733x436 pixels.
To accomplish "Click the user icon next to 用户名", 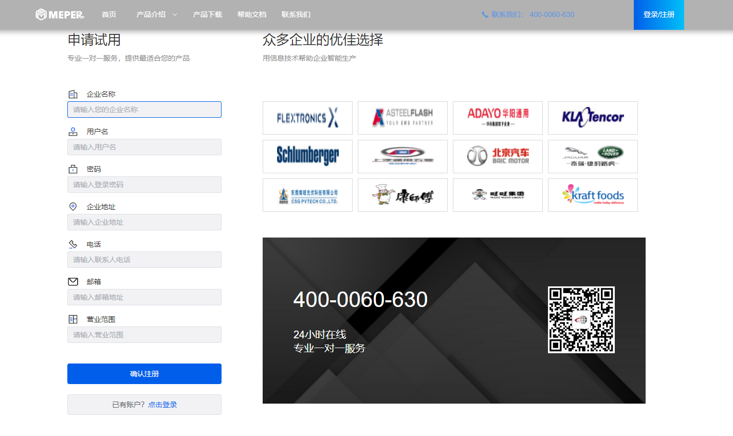I will point(73,132).
